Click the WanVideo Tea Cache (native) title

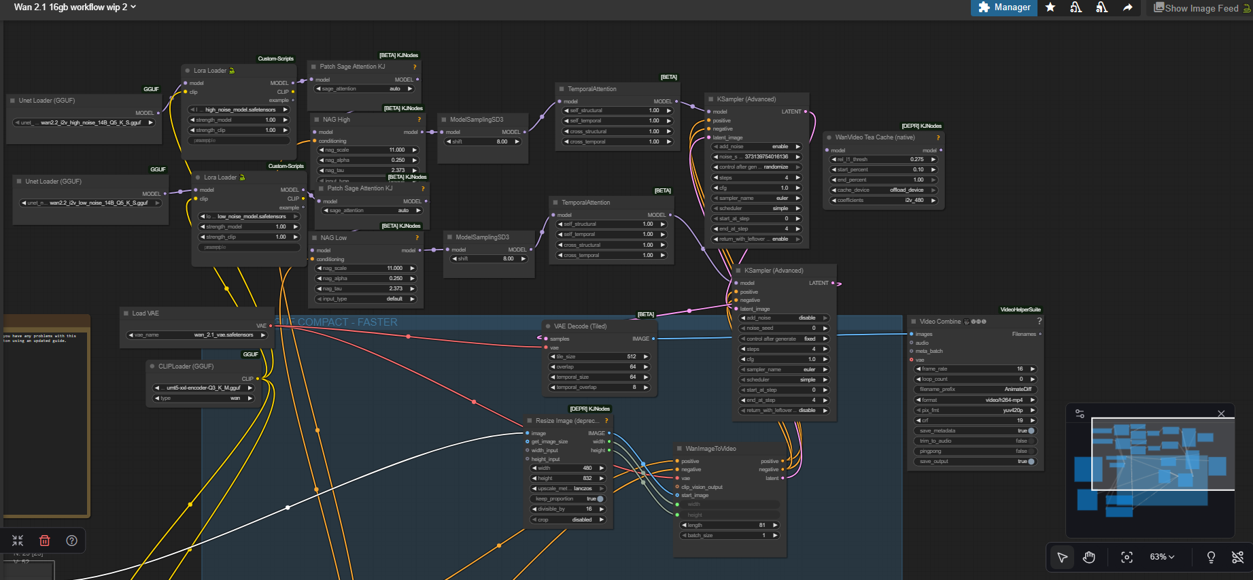point(874,137)
